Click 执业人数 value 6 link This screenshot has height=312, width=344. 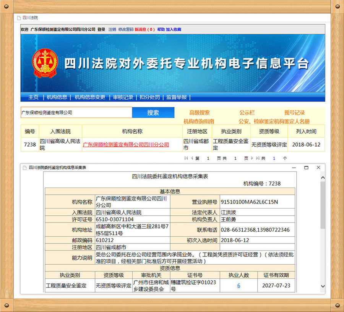click(239, 286)
